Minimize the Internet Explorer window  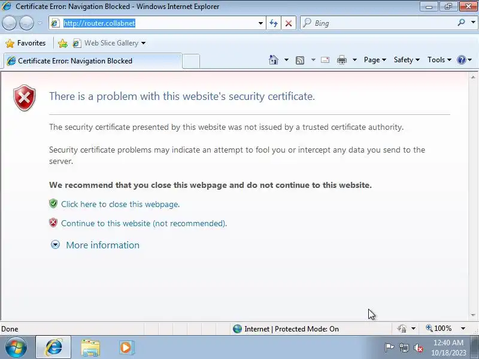[429, 7]
